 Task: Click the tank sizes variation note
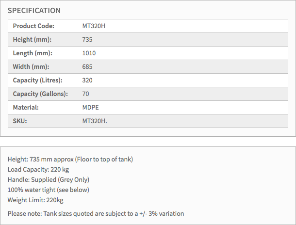point(96,213)
